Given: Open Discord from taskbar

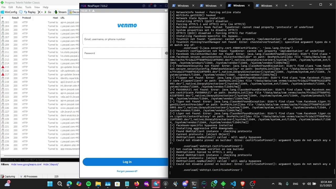Looking at the screenshot, I should [185, 184].
